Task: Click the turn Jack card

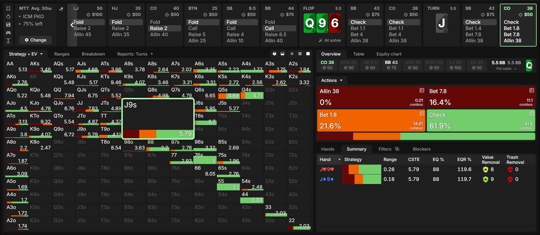Action: point(441,23)
